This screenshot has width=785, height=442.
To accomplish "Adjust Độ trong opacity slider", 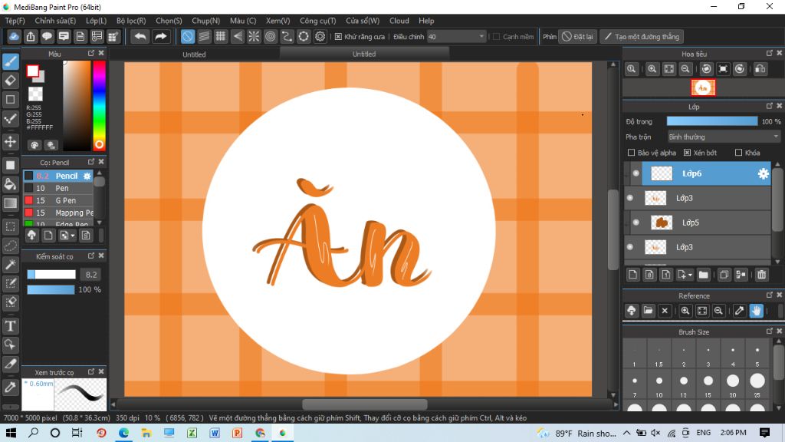I will [712, 121].
